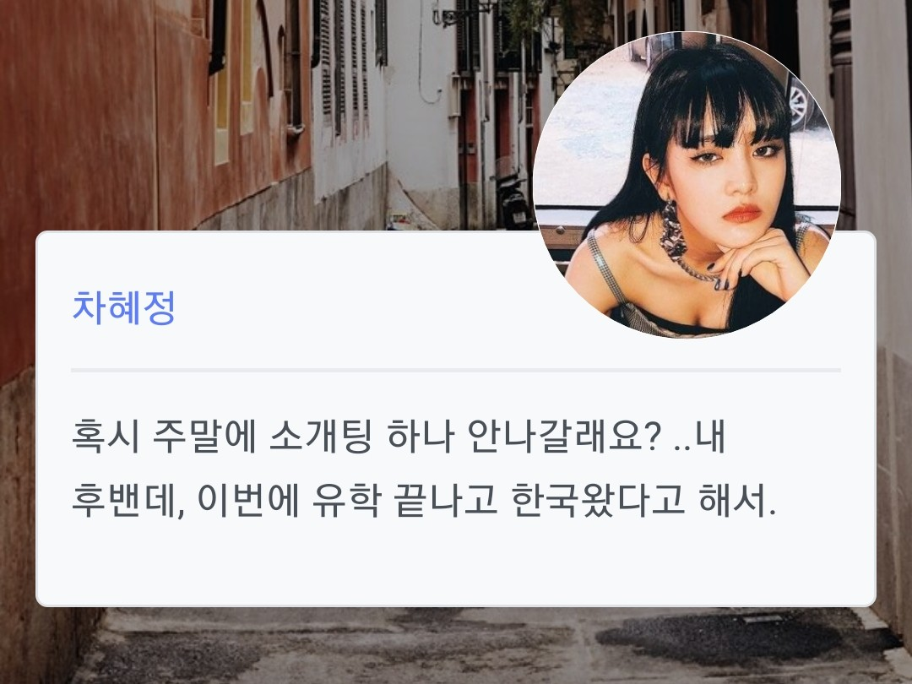Click the final word 해서. in the dialogue
The width and height of the screenshot is (912, 684).
pos(737,500)
